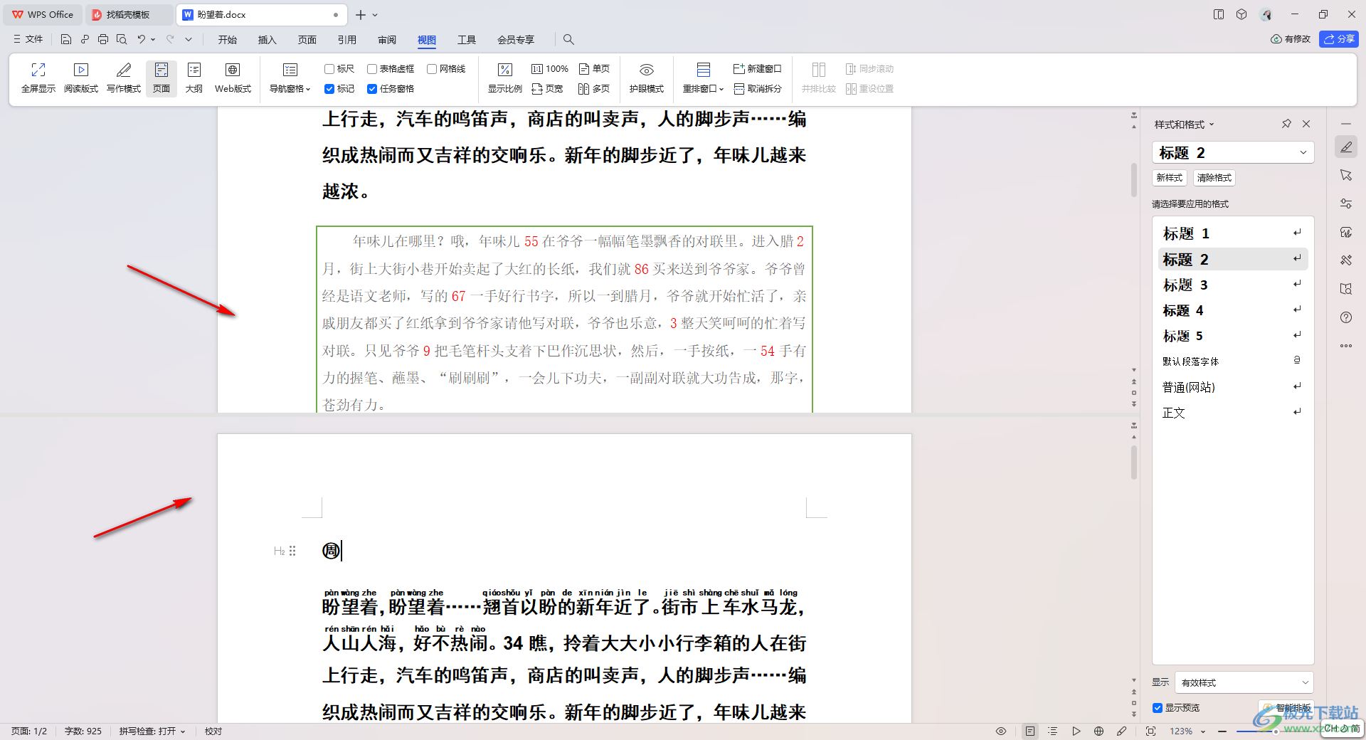
Task: Apply the 标题 3 style from list
Action: [x=1233, y=285]
